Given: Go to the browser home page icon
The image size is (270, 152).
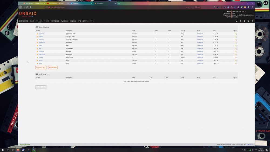Looking at the screenshot, I should (x=31, y=7).
